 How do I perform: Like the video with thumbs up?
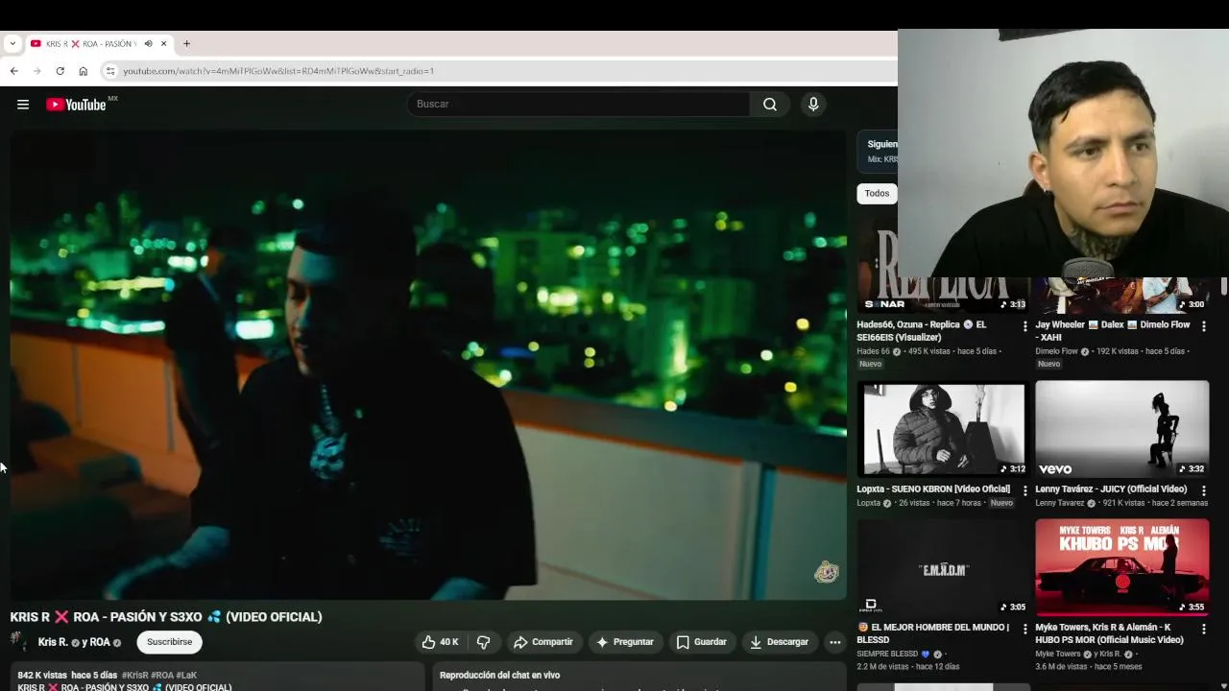[440, 642]
